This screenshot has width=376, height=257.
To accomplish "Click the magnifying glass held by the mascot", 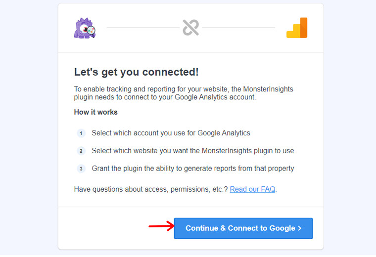I will (x=92, y=31).
